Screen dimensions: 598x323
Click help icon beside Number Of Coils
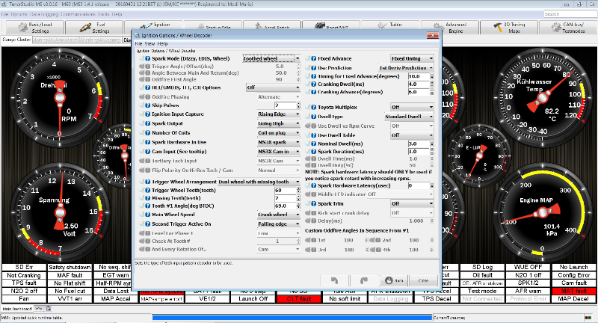(148, 132)
